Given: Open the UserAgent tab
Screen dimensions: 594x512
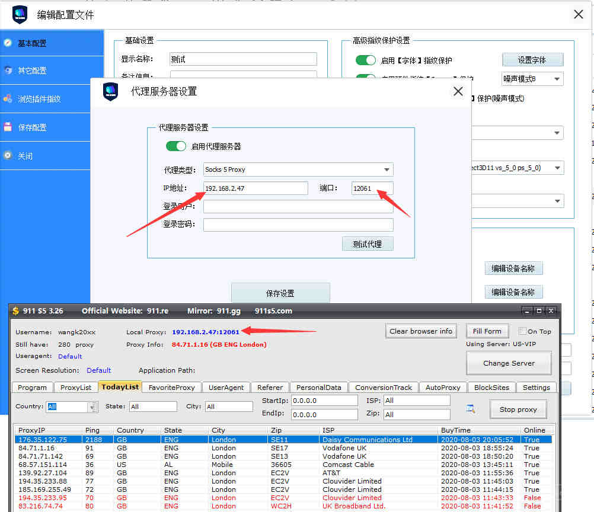Looking at the screenshot, I should point(226,388).
